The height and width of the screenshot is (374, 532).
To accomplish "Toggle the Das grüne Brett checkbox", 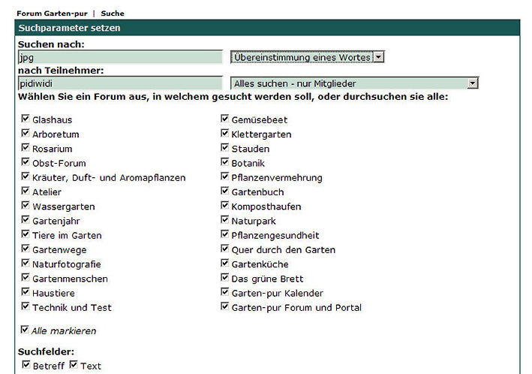I will [x=224, y=278].
